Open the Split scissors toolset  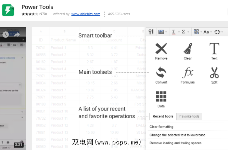point(214,75)
